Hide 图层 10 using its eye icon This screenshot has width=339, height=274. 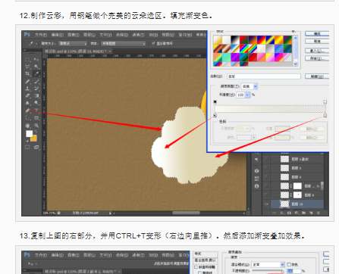coord(266,204)
